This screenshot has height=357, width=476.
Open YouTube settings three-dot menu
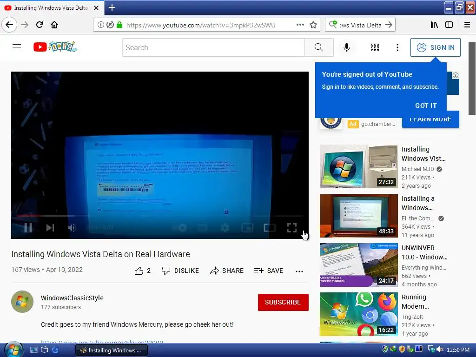397,47
